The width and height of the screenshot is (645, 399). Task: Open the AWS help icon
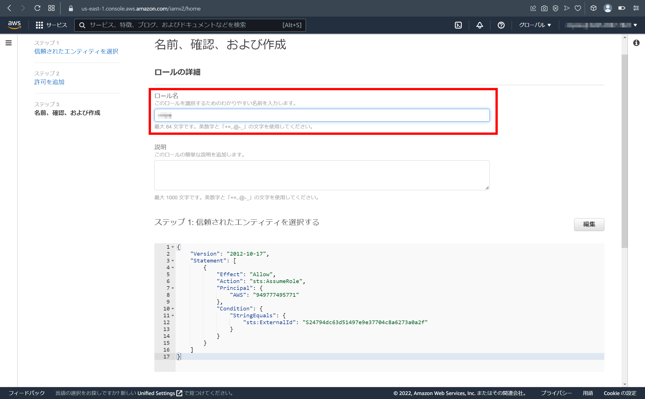coord(501,25)
